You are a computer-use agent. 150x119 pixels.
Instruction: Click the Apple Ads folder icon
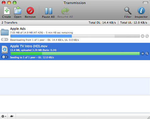tap(4, 32)
